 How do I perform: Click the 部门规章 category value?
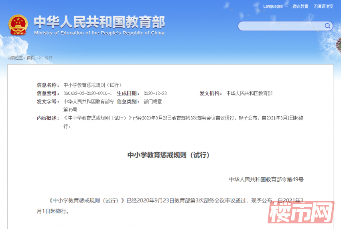point(153,102)
